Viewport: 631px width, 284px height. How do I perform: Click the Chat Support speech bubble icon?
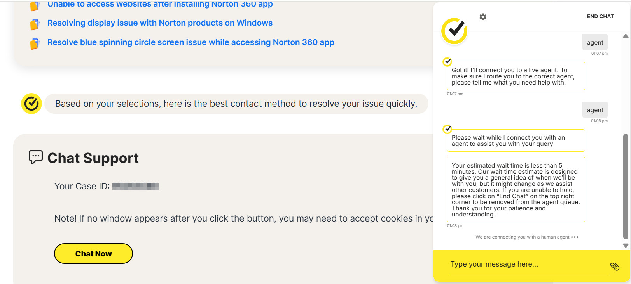[35, 157]
